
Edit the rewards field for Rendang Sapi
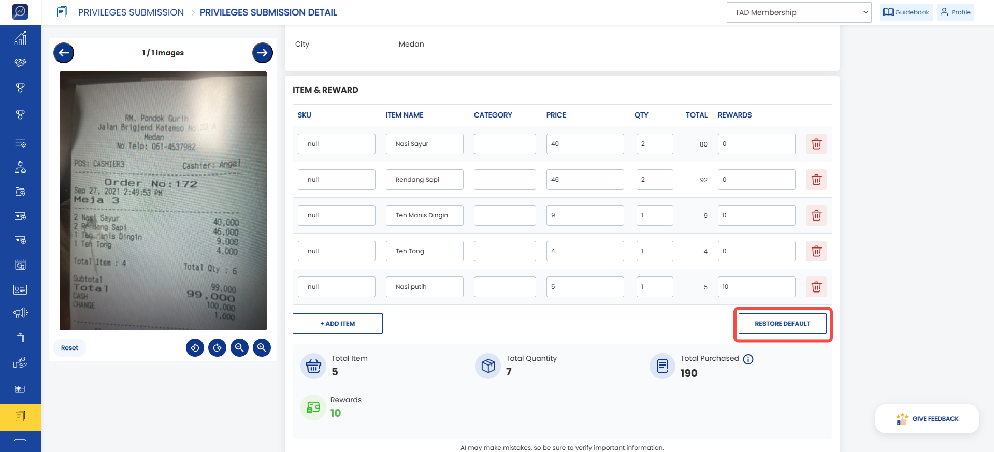pos(757,180)
